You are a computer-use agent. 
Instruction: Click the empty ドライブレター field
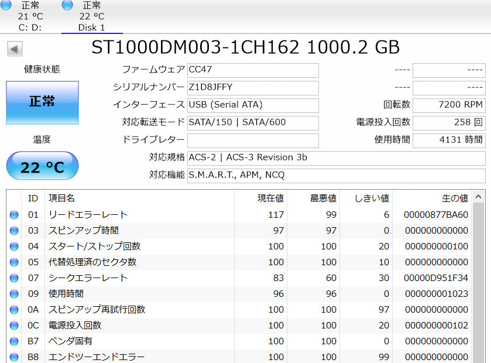[253, 141]
